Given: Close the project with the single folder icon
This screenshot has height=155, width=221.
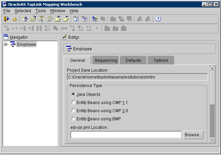Looking at the screenshot, I should [58, 19].
